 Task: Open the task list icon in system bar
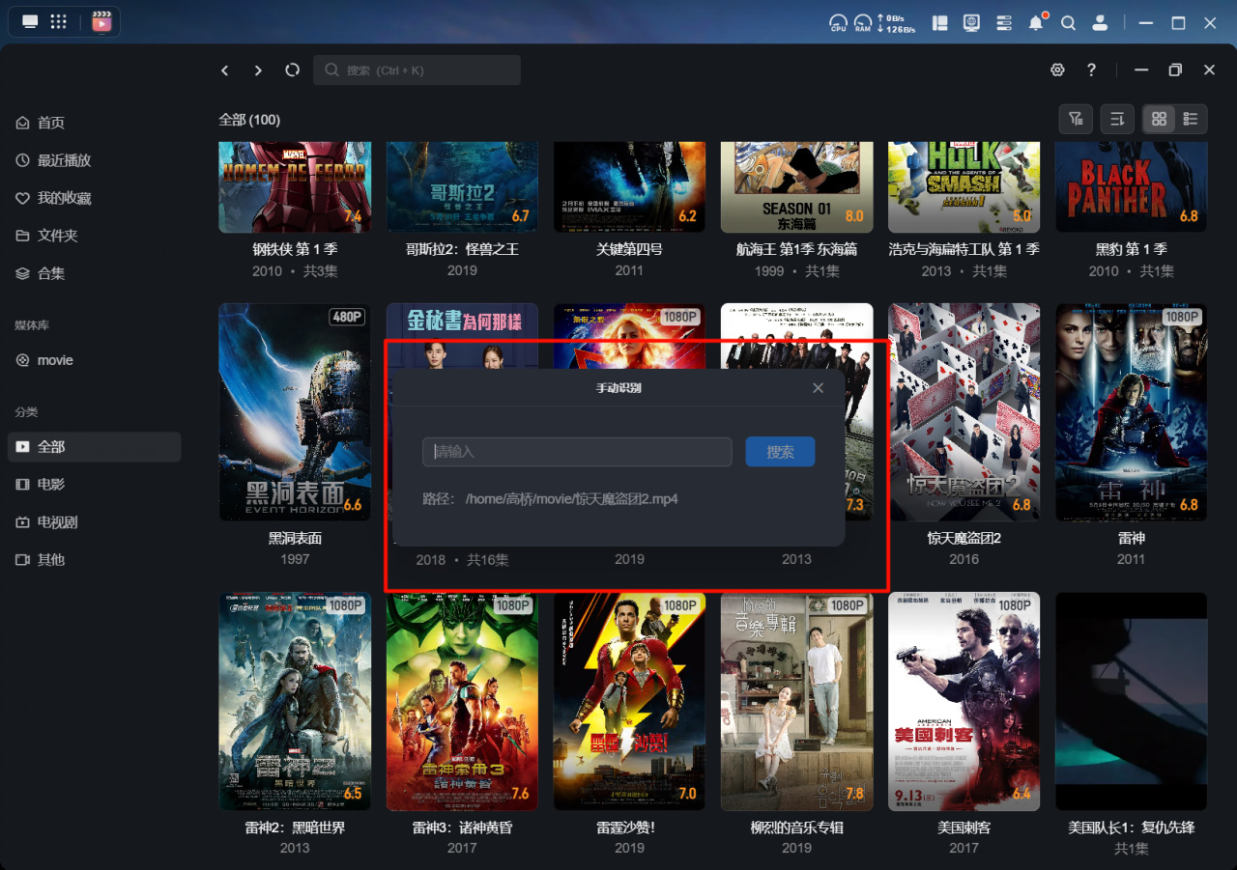point(1004,23)
